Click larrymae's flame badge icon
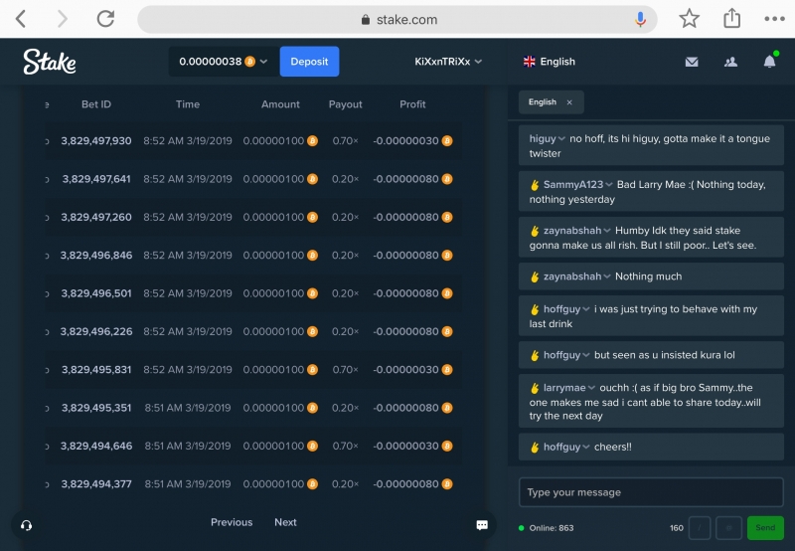Screen dimensions: 795x551 tap(535, 388)
